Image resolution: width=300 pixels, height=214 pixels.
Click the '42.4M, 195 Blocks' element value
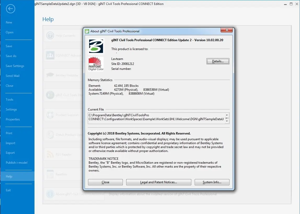coord(126,86)
